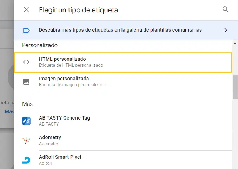Click the custom image picture icon
The width and height of the screenshot is (238, 169).
(x=26, y=82)
